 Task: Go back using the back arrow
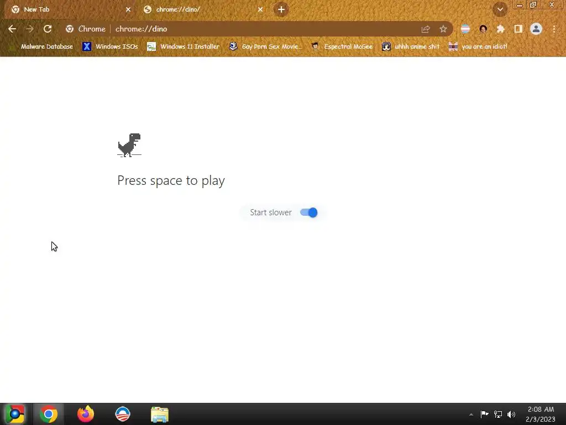click(12, 29)
